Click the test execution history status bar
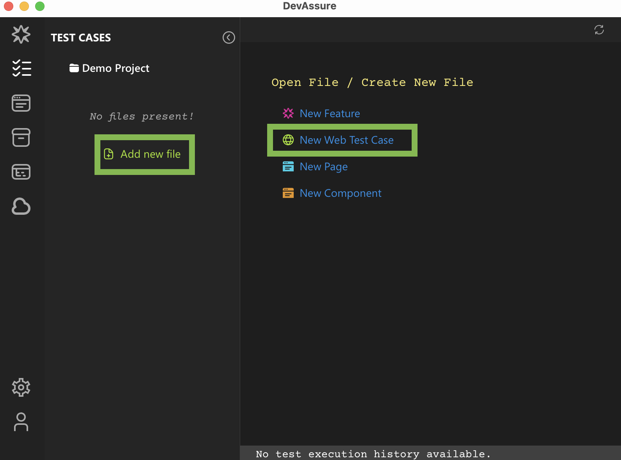 coord(373,454)
